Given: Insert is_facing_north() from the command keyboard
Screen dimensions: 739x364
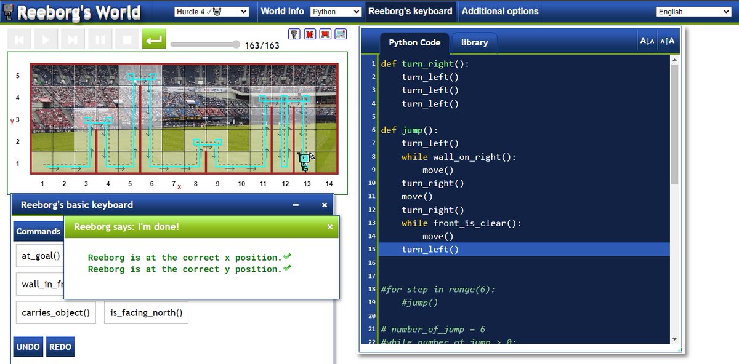Looking at the screenshot, I should coord(145,312).
